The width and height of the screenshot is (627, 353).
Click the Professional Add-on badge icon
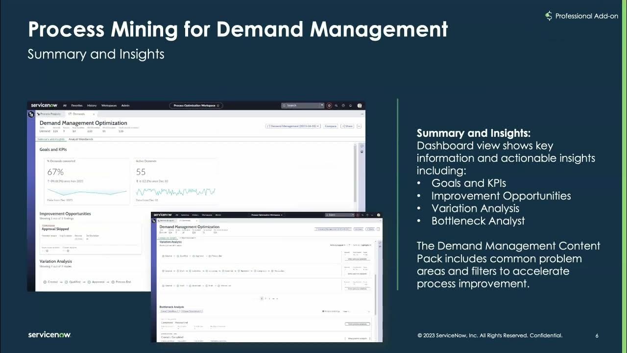(549, 16)
